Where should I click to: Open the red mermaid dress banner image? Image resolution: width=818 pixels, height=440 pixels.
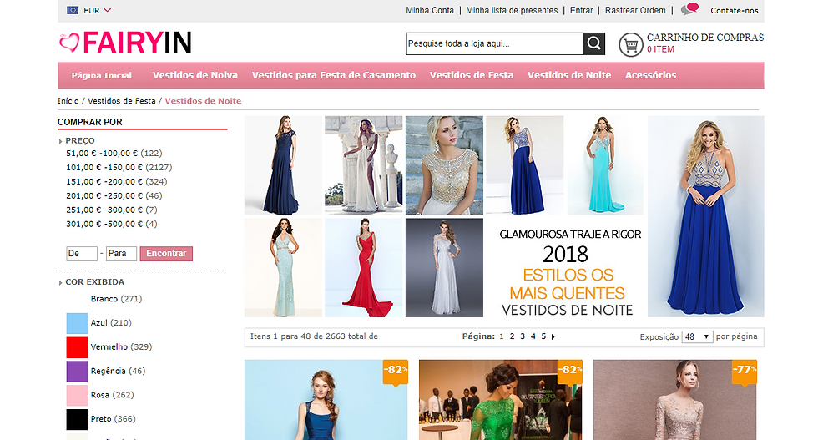click(x=364, y=268)
